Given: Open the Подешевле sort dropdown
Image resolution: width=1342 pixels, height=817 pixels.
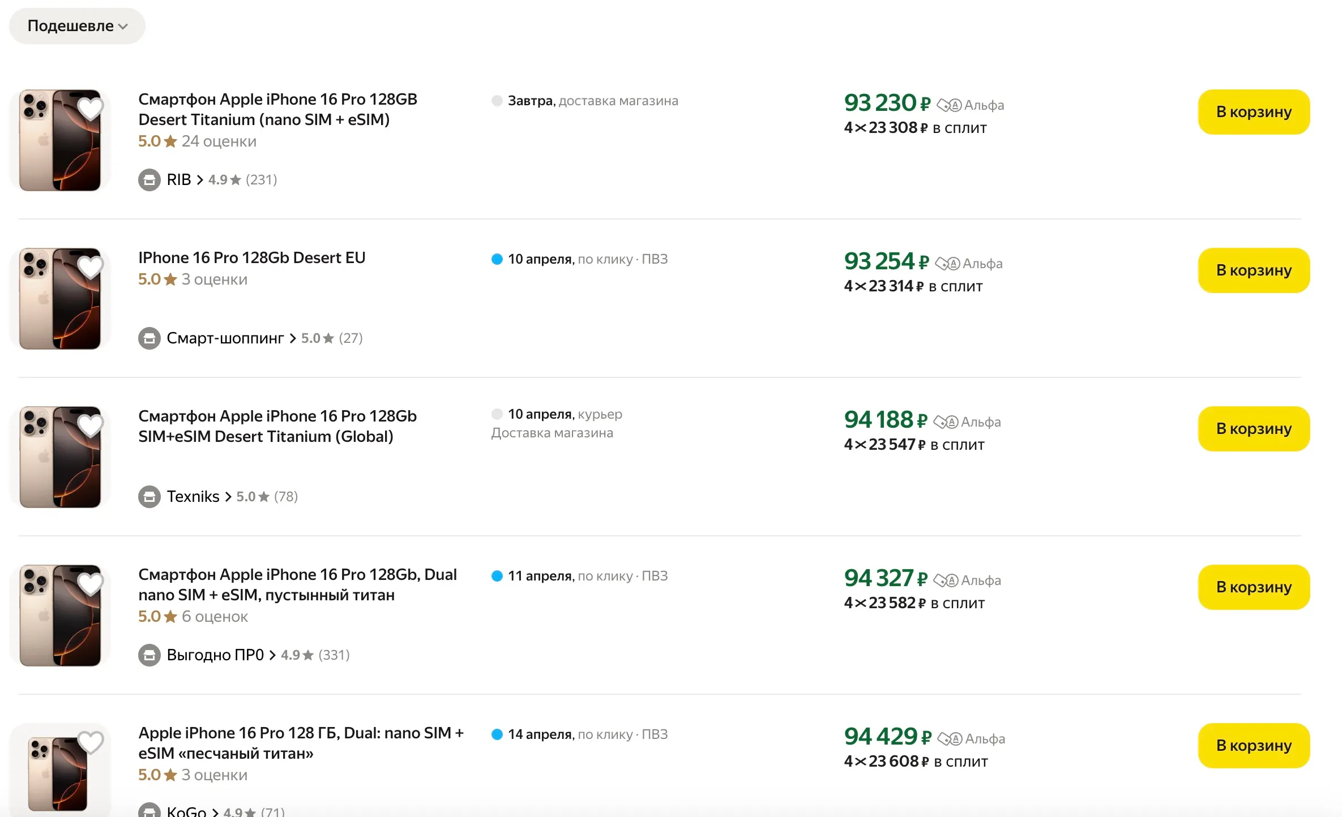Looking at the screenshot, I should (77, 26).
